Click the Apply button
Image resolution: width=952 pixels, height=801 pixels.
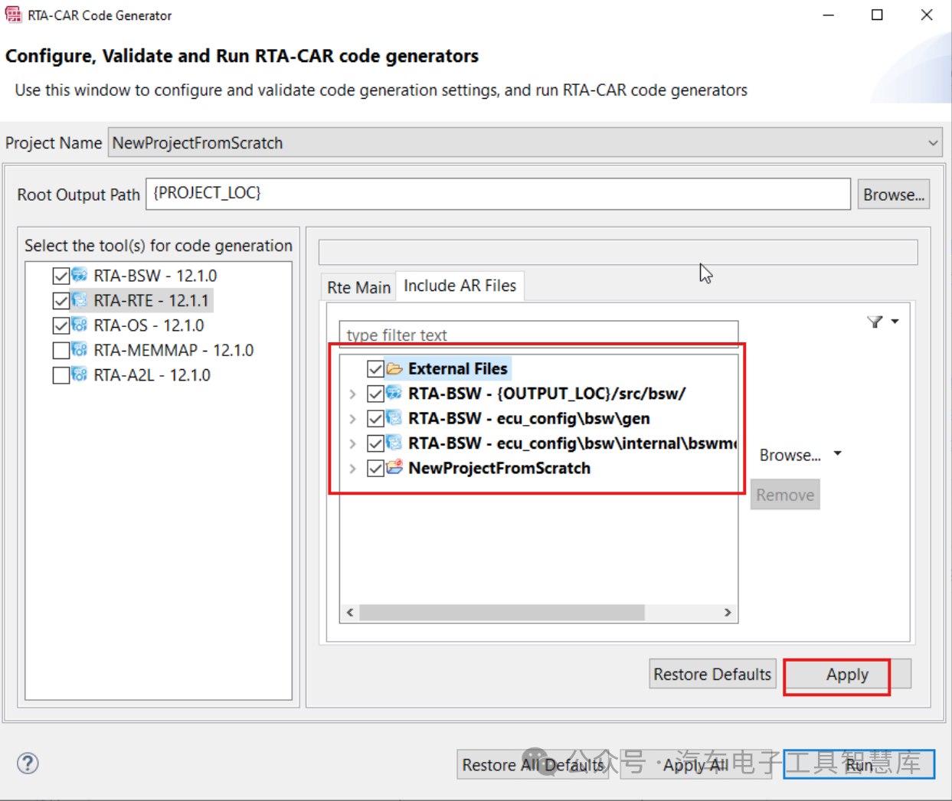847,674
